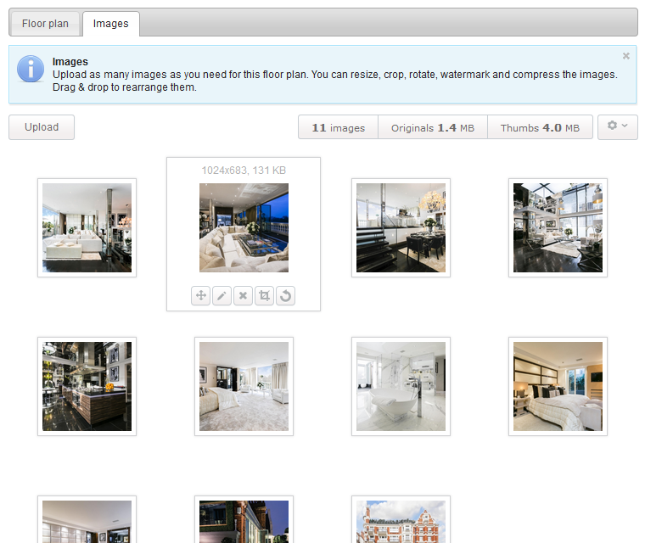Select the night exterior building thumbnail
Image resolution: width=645 pixels, height=543 pixels.
click(244, 520)
